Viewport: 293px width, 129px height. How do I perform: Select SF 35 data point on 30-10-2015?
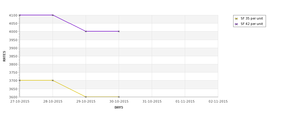119,97
